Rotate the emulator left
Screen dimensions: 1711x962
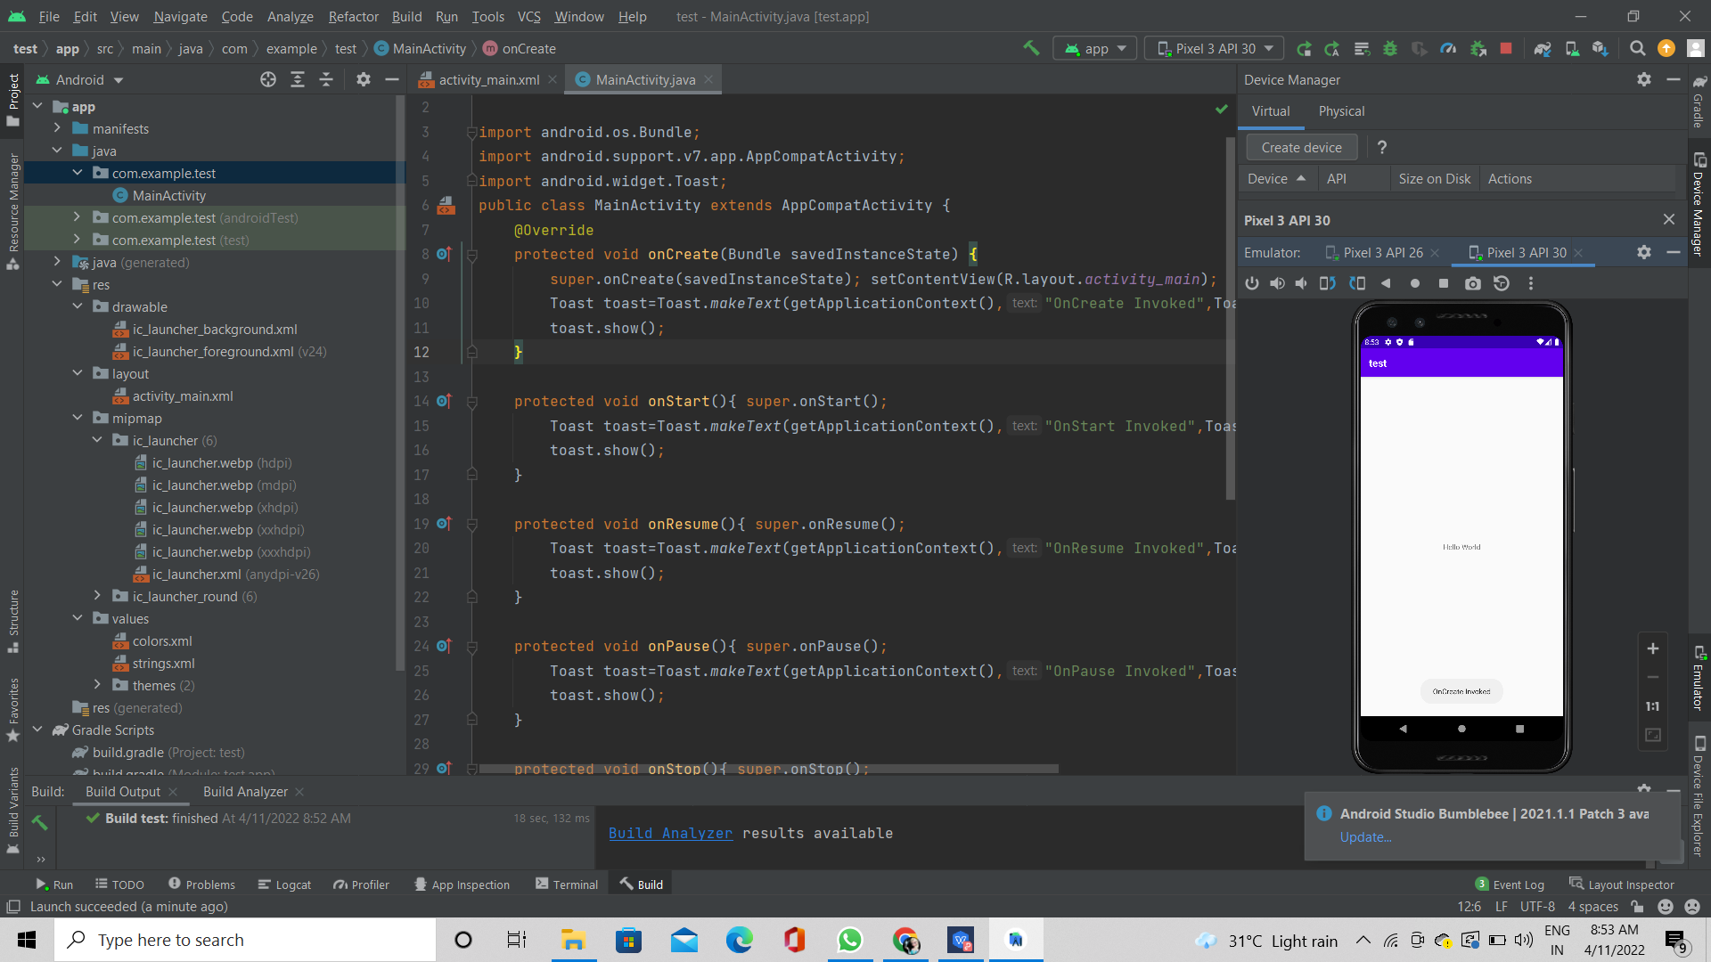pos(1327,283)
